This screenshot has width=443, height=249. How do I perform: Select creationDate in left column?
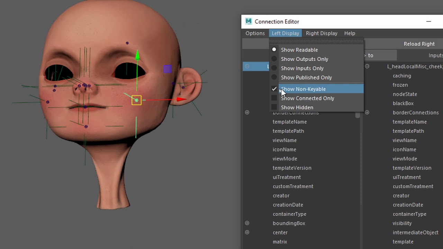click(288, 205)
